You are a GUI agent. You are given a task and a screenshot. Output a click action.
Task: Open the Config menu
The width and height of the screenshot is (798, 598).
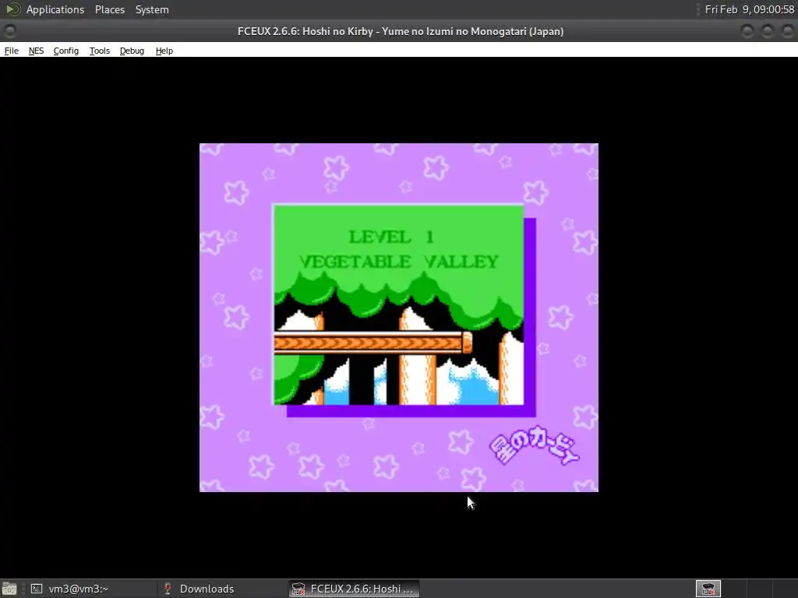66,51
